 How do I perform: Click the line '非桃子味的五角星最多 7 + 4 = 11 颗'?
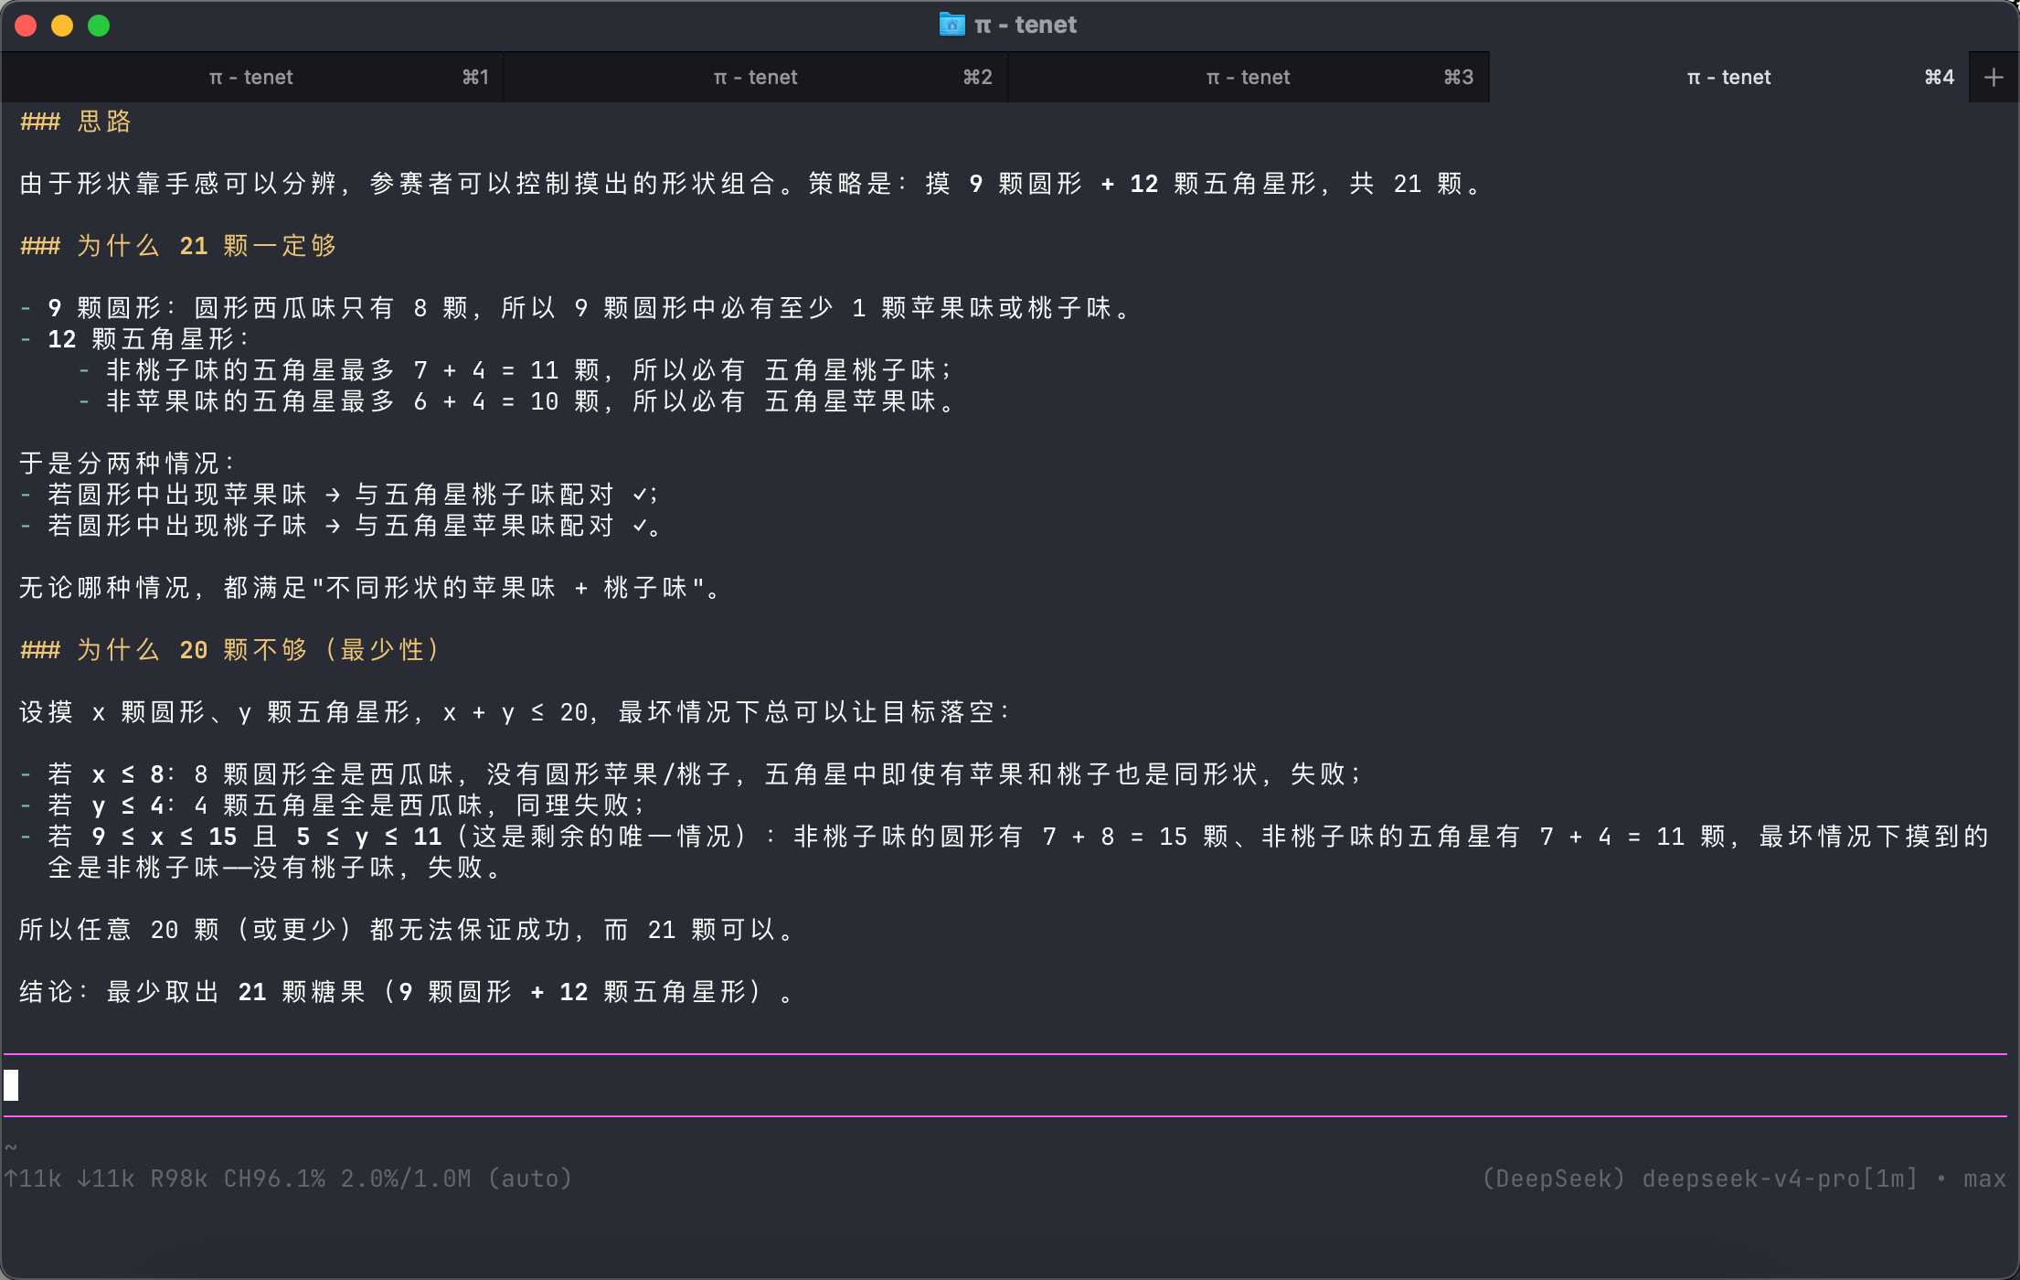pos(516,370)
